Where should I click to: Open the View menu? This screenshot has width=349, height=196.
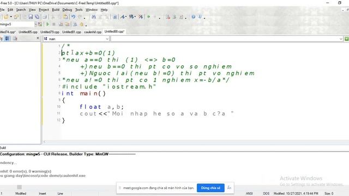[x=32, y=10]
